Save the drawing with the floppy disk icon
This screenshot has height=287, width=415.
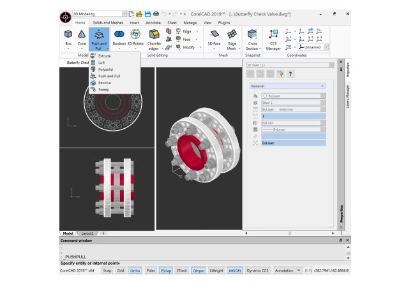147,14
